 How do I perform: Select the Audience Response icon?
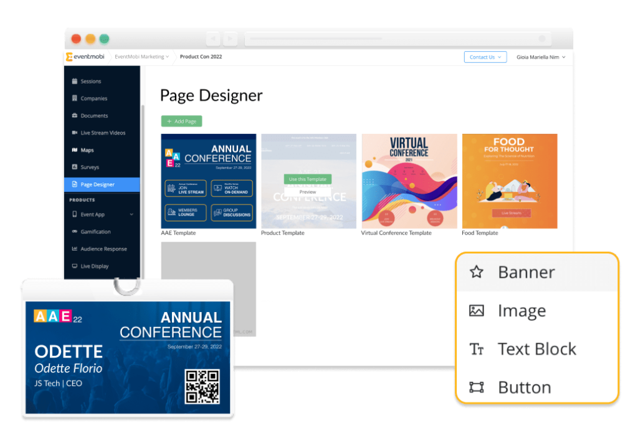click(76, 249)
